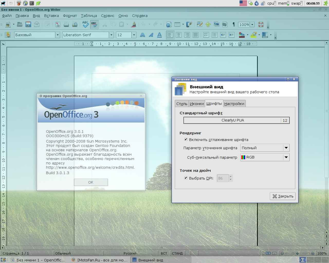Align text left
The width and height of the screenshot is (329, 263).
170,35
